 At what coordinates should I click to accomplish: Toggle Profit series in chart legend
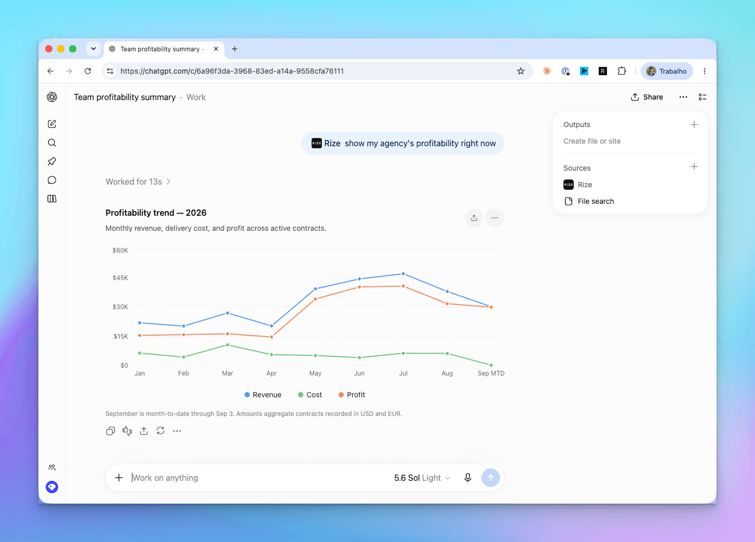click(x=352, y=395)
